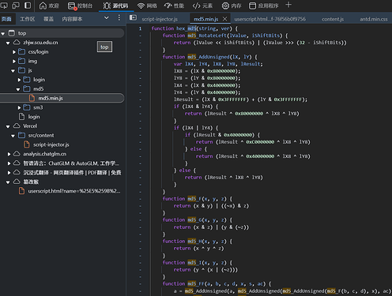
Task: Select the Workspace (工作区) navigator tab
Action: coord(28,19)
